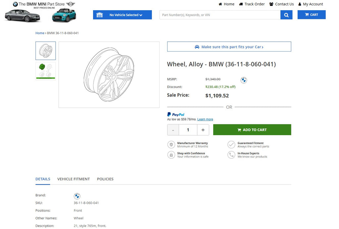This screenshot has width=339, height=229.
Task: Click the SKU value 36-11-8-060-041 in Details
Action: tap(86, 203)
